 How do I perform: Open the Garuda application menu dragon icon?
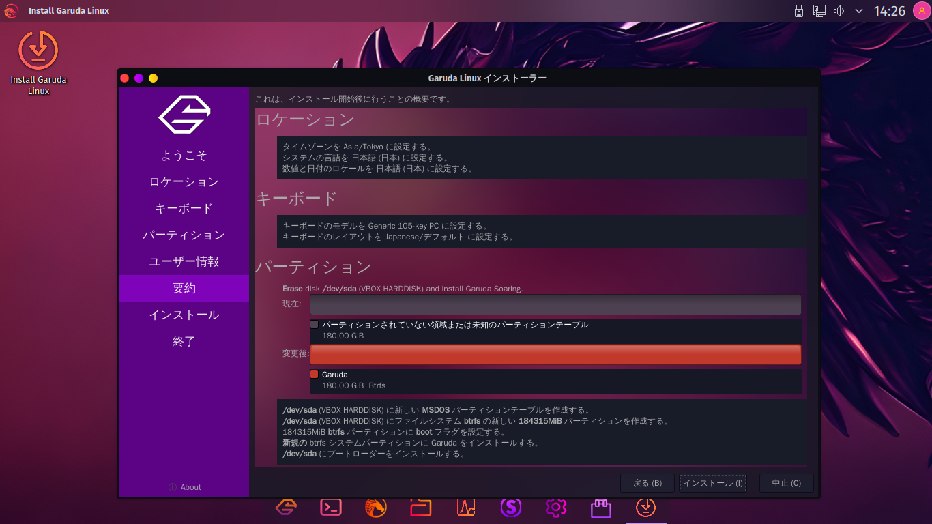tap(11, 10)
